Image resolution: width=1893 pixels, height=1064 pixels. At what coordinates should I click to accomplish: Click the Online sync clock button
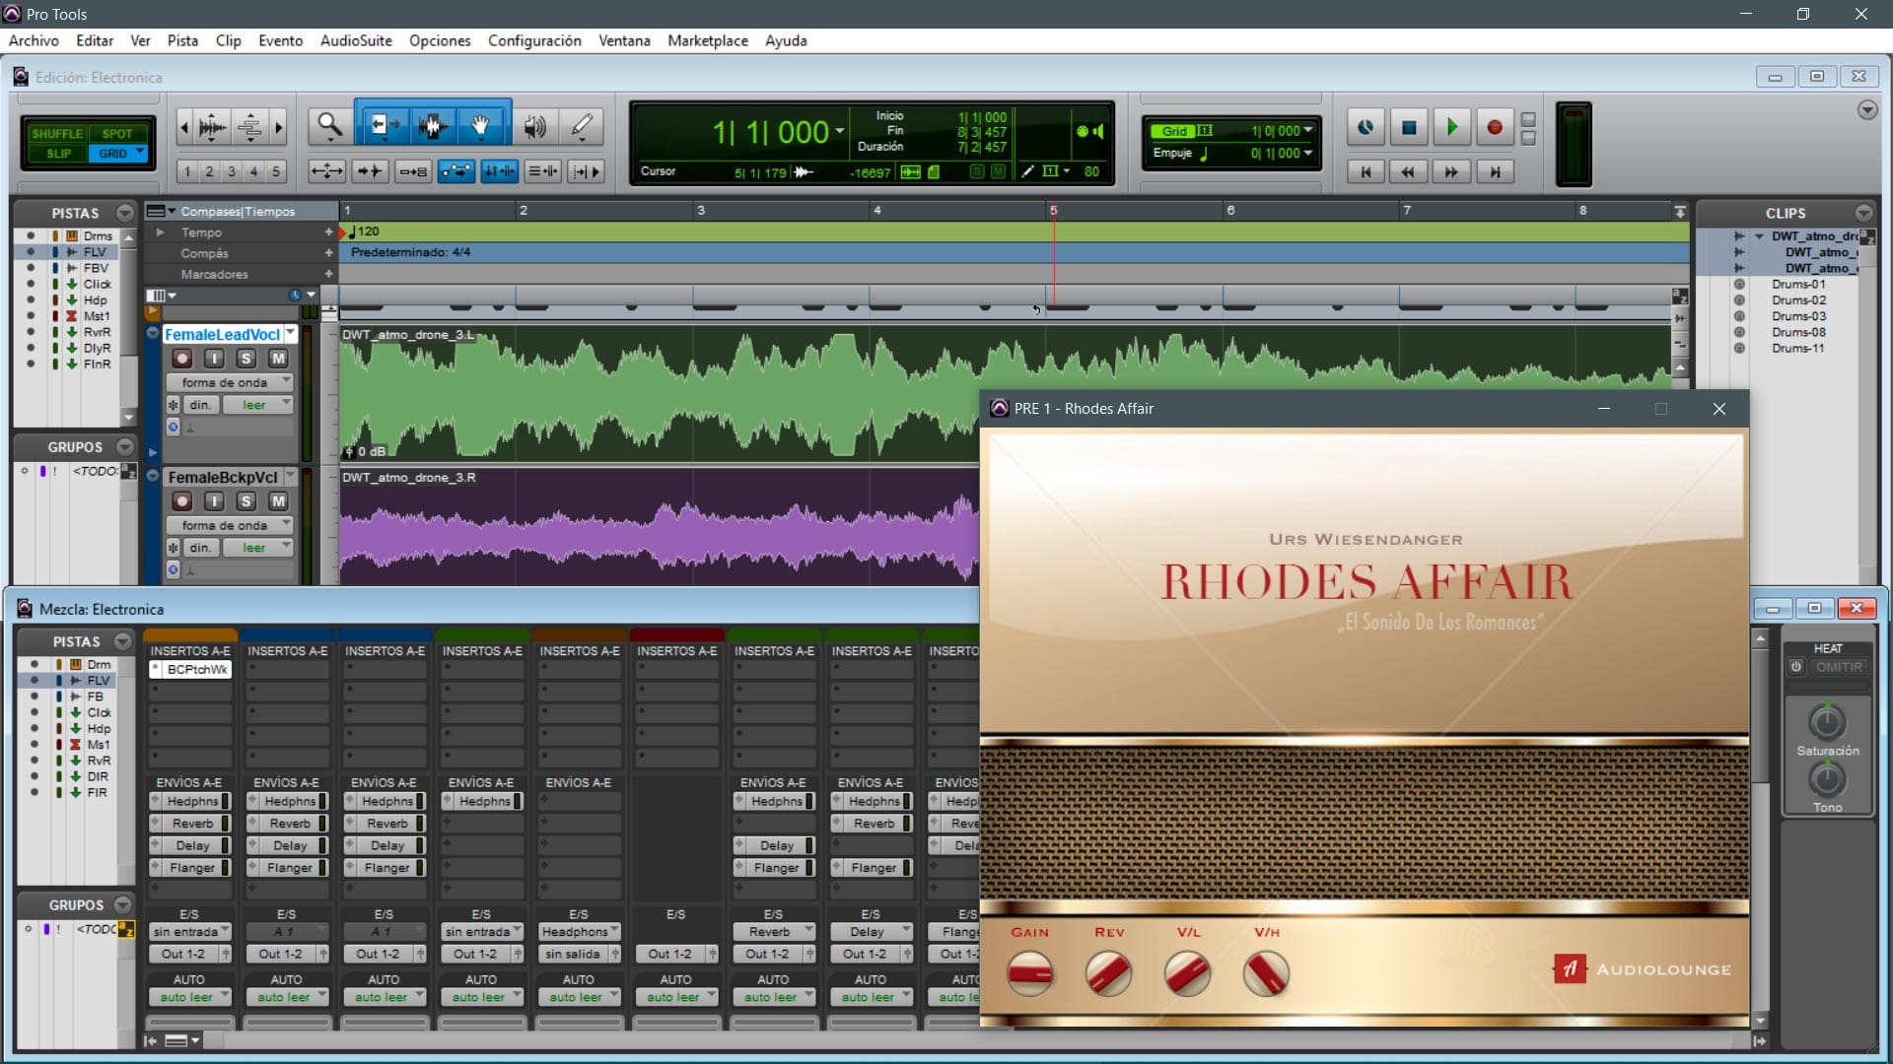tap(1366, 127)
